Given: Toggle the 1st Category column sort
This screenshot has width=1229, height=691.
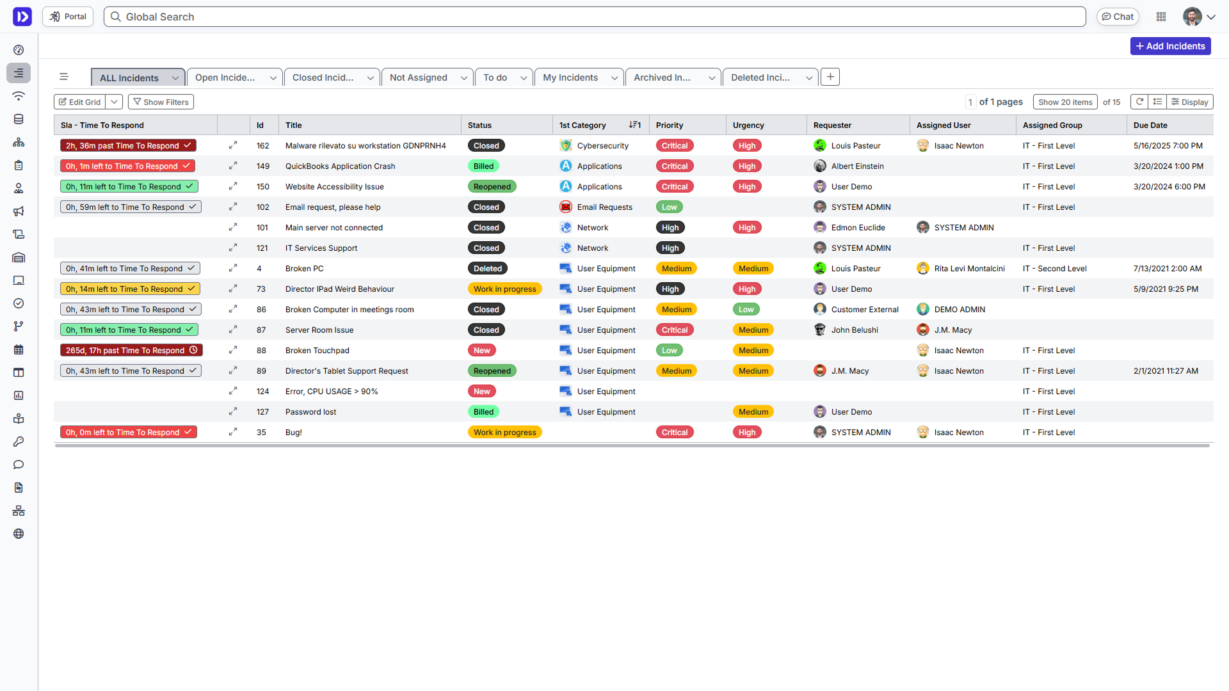Looking at the screenshot, I should click(634, 125).
